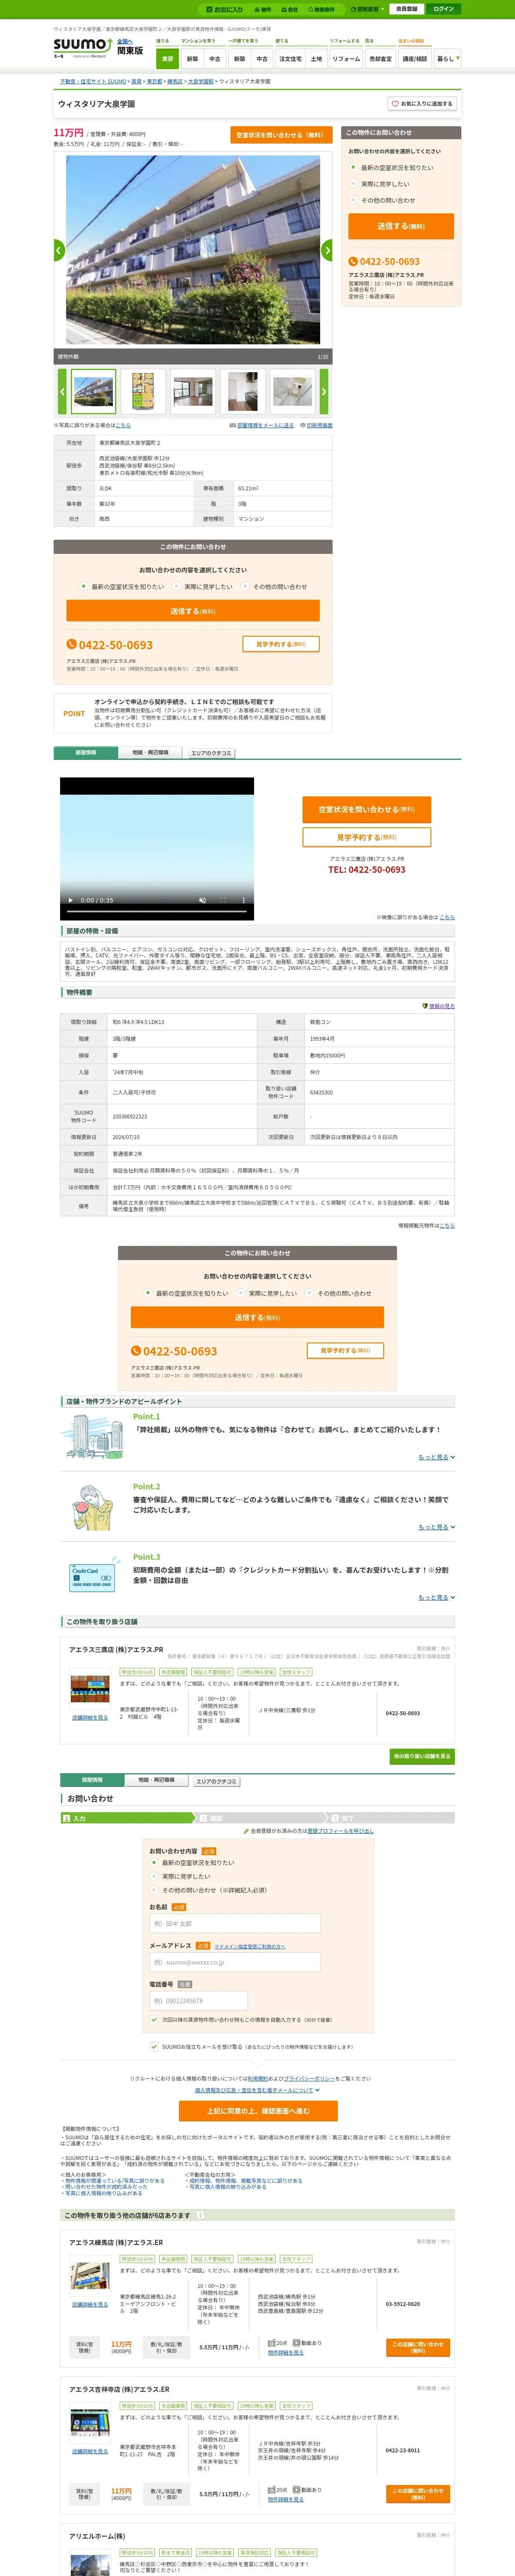
Task: Switch to 地図・周辺環境 tab above video
Action: pyautogui.click(x=151, y=752)
